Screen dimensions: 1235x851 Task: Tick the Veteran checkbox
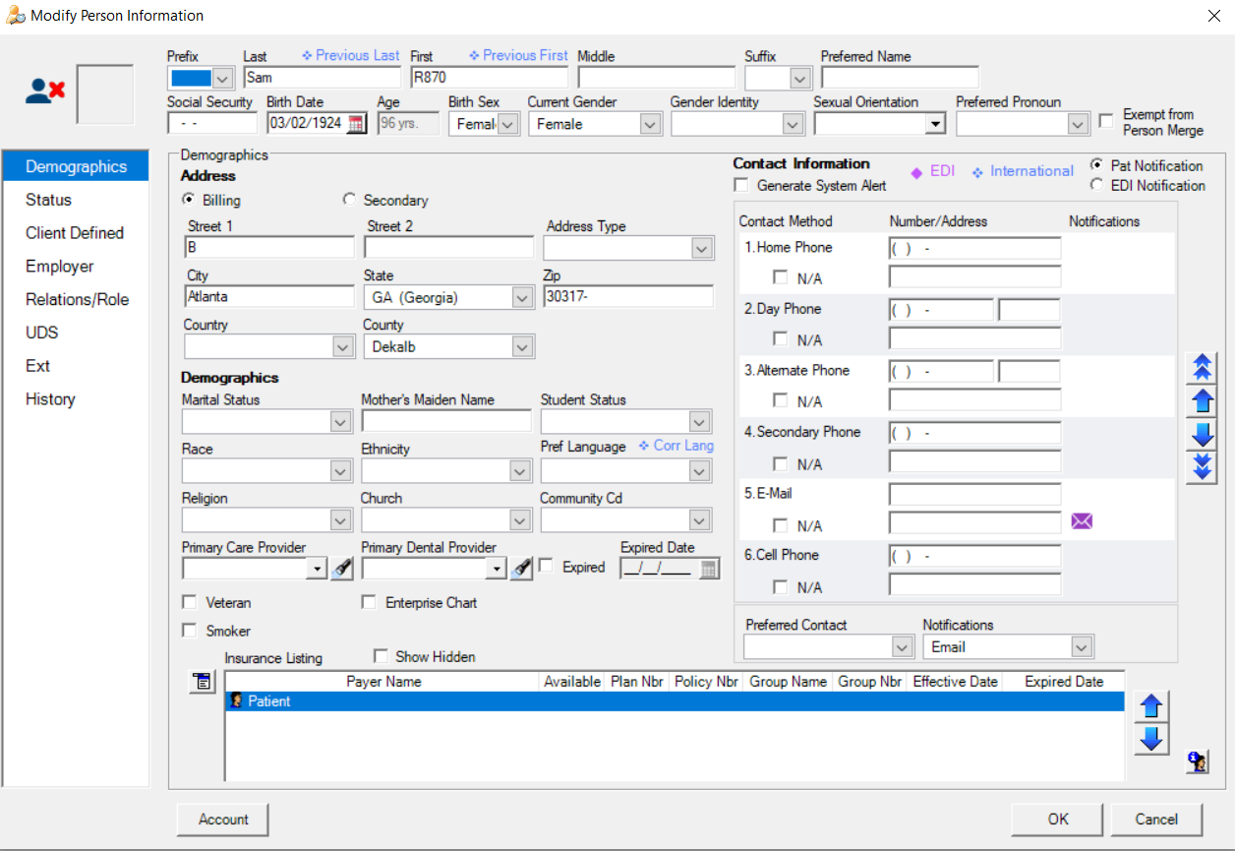point(189,602)
